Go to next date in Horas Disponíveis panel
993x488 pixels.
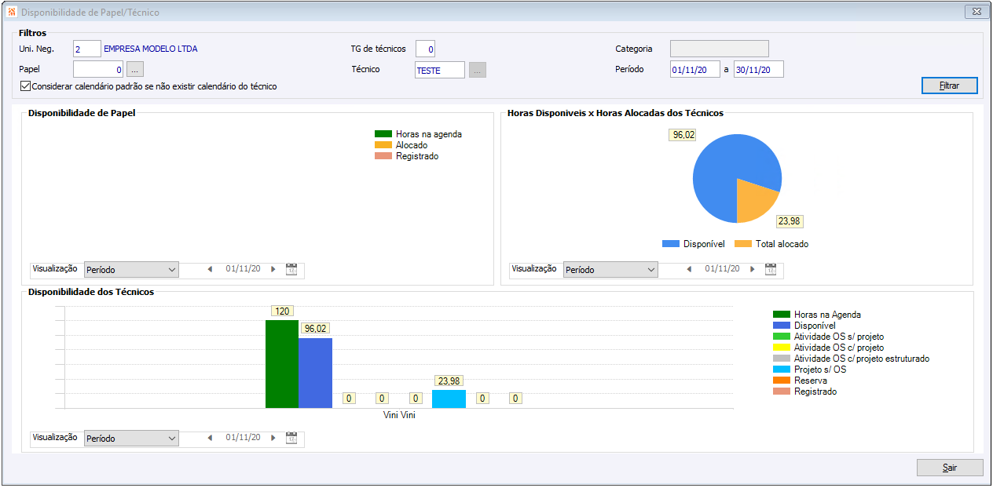753,270
